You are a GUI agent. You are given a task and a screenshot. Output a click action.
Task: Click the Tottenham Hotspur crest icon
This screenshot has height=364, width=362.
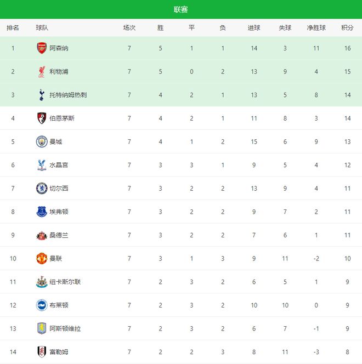42,95
